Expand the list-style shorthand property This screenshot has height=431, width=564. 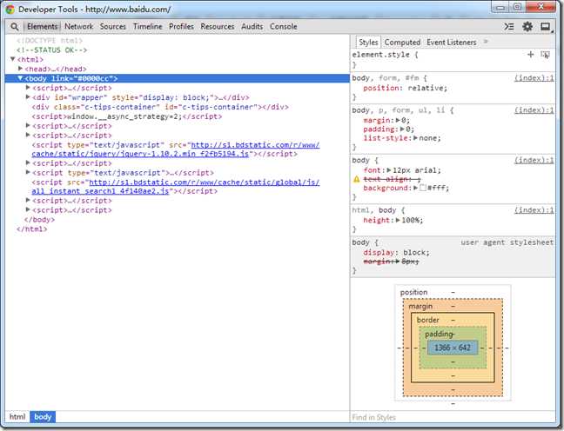[x=415, y=138]
